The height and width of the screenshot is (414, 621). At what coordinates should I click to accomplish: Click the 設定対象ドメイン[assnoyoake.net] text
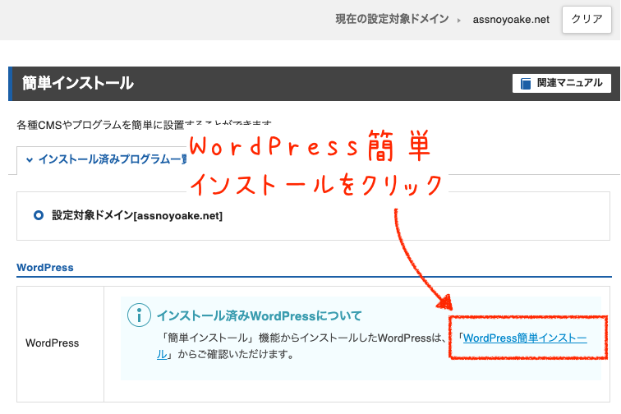137,215
